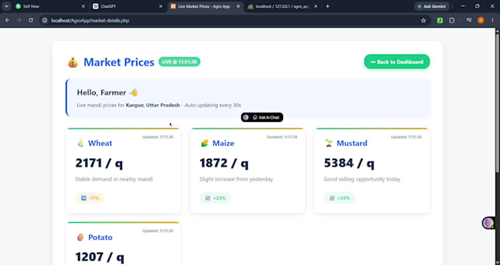Click the waving hand emoji after Hello, Farmer
Screen dimensions: 500x265
pyautogui.click(x=134, y=92)
